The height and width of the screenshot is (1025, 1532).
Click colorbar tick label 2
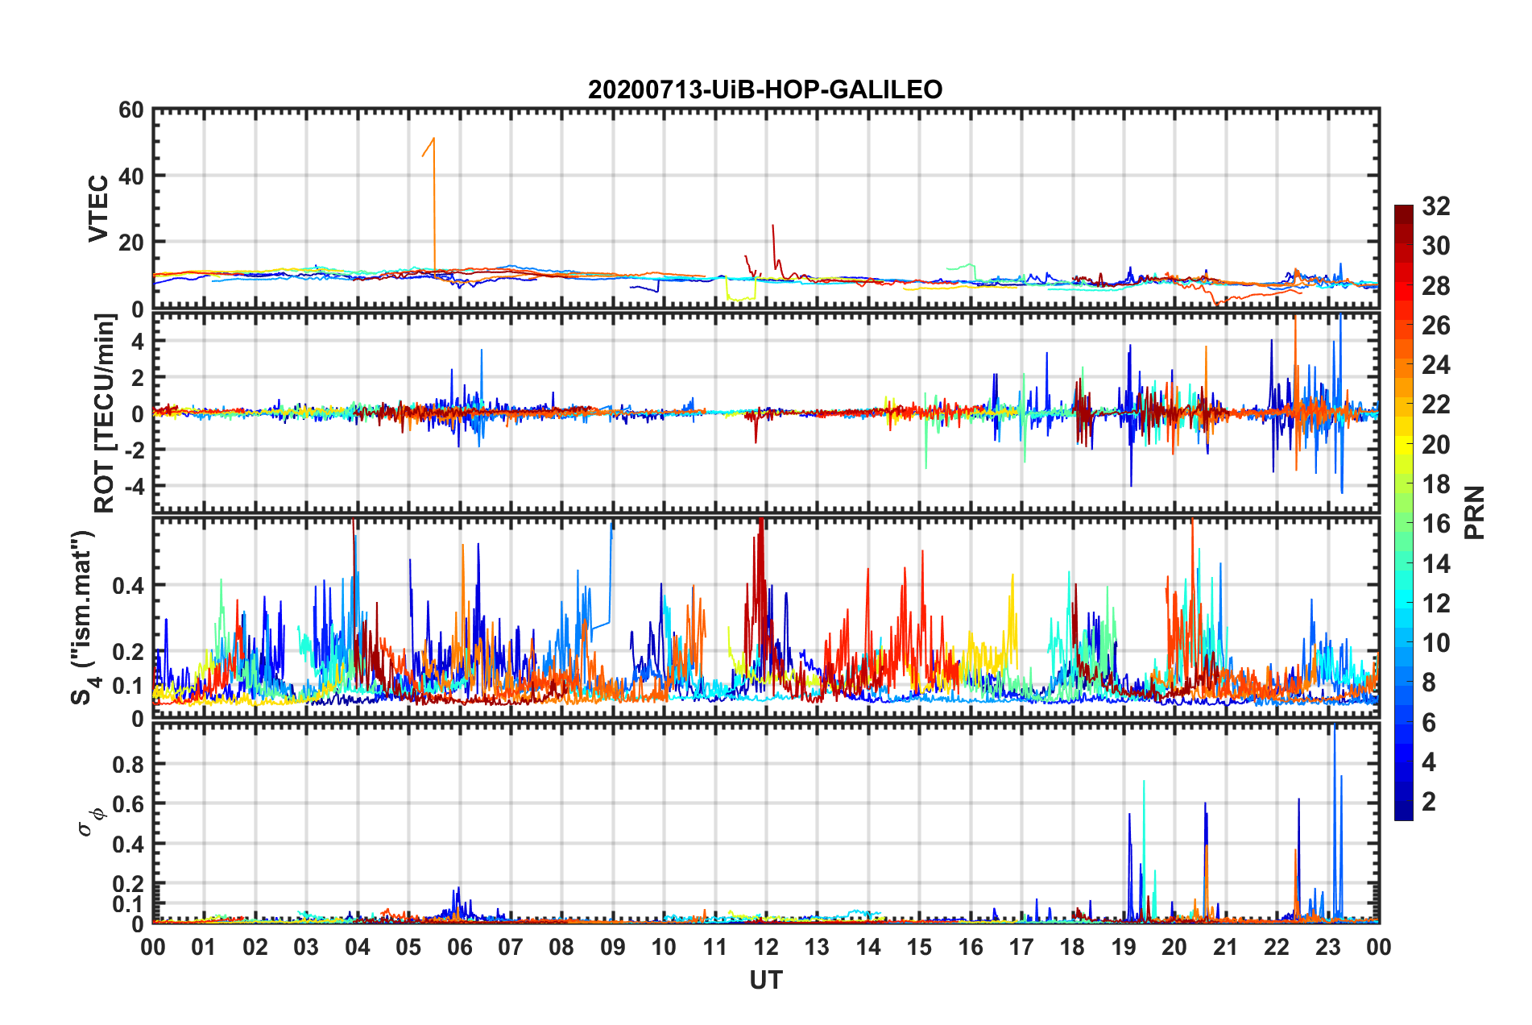[x=1428, y=801]
